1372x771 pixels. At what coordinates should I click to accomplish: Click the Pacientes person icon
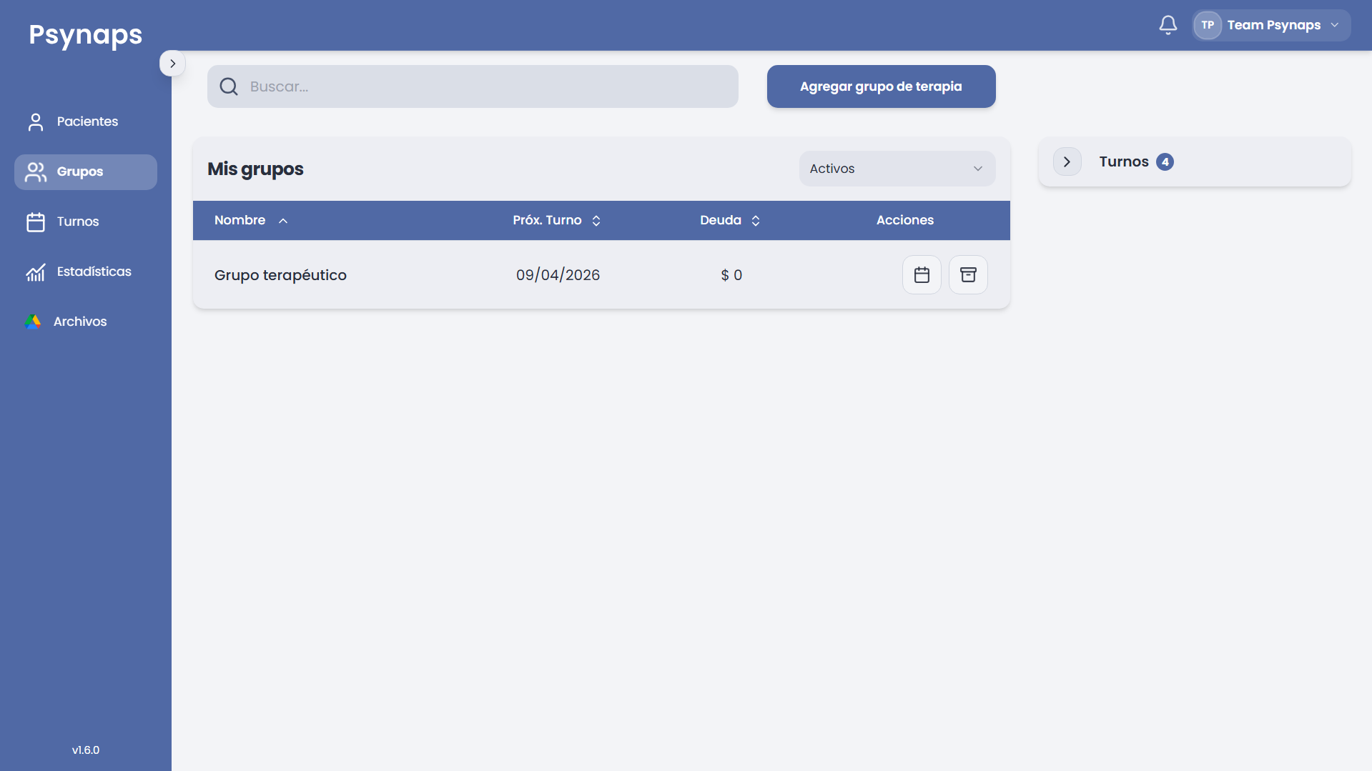tap(36, 122)
